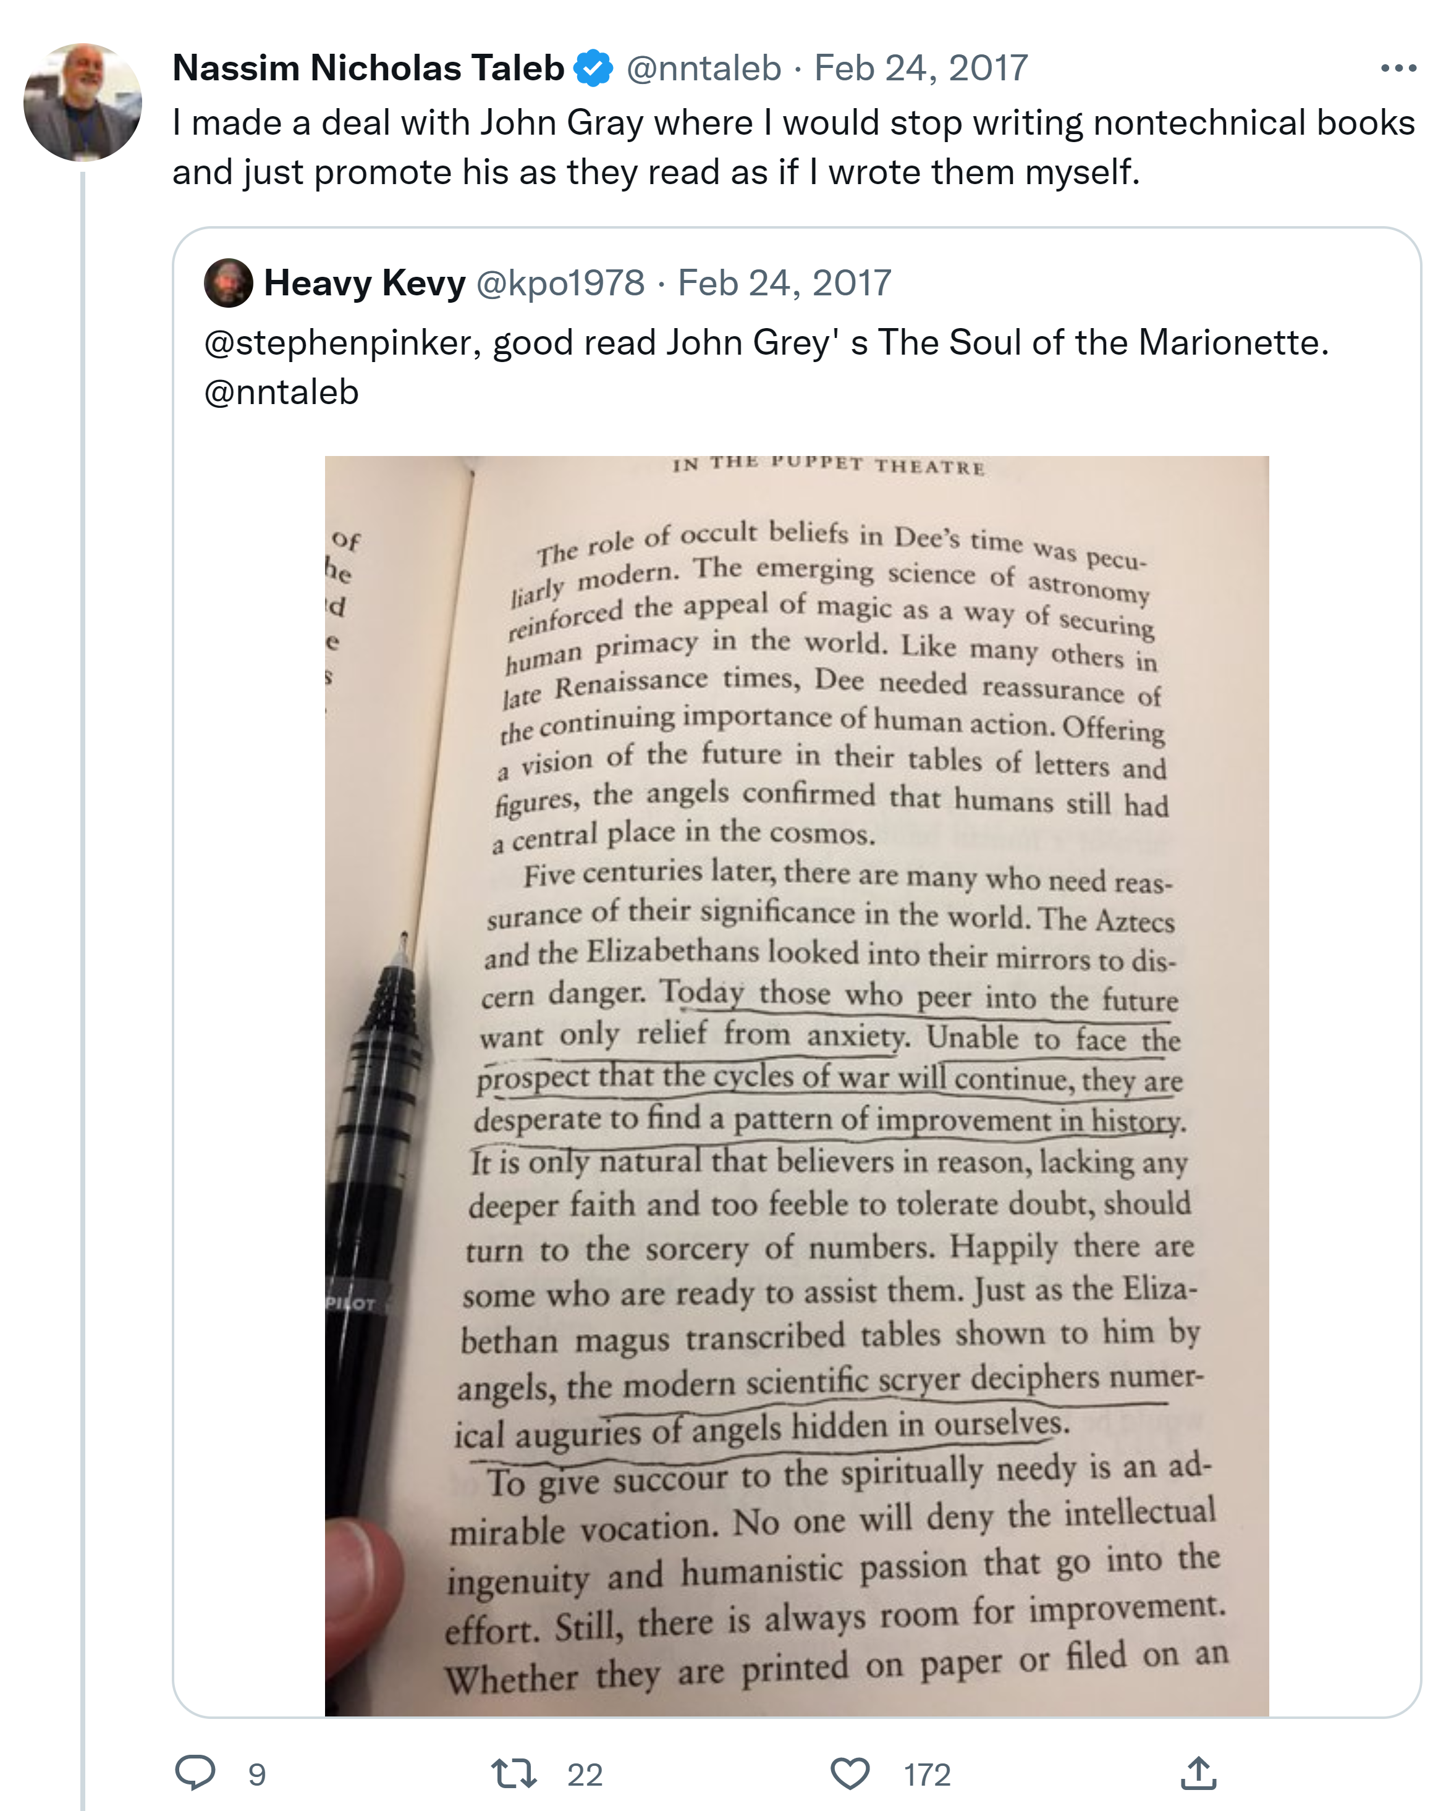Click the @kpo1978 handle
Screen dimensions: 1446x1811
point(560,283)
